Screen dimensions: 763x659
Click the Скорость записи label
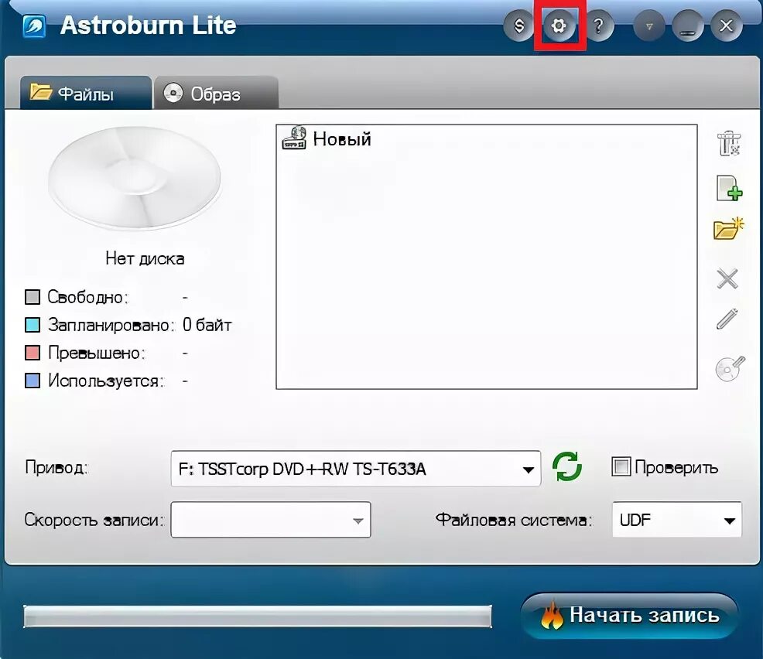tap(94, 520)
